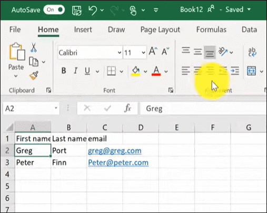Viewport: 267px width, 213px height.
Task: Select cell containing Port
Action: point(69,150)
